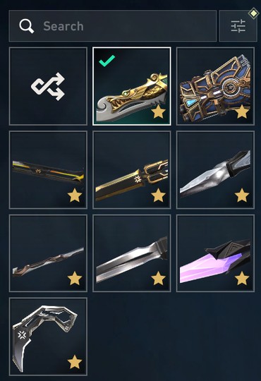Viewport: 261px width, 381px height.
Task: Select the pink crystal blade skin
Action: point(215,253)
